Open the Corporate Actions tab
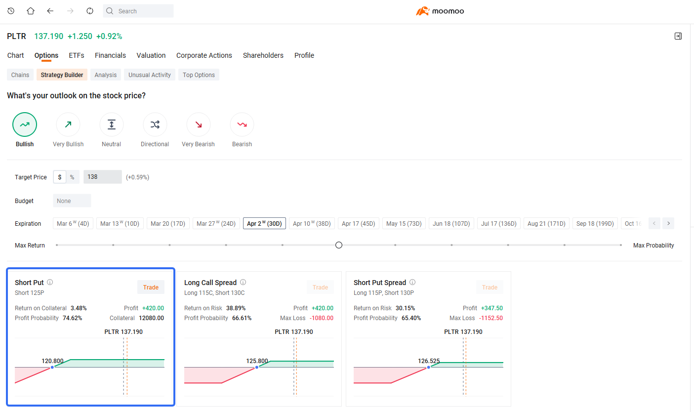The height and width of the screenshot is (412, 694). [204, 55]
